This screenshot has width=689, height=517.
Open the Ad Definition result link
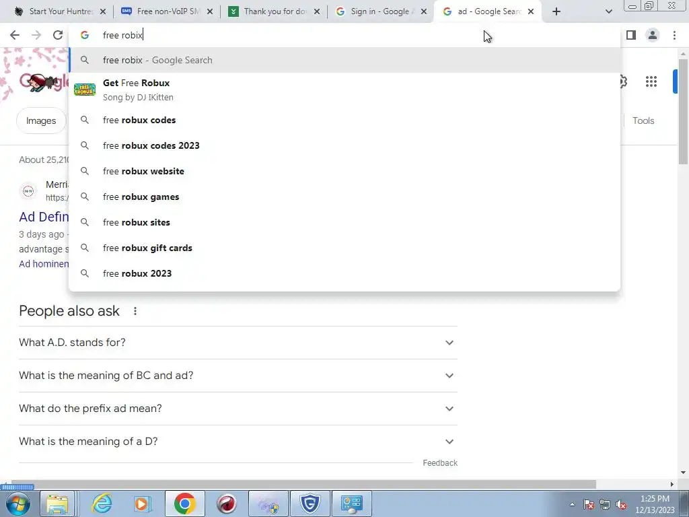(44, 217)
